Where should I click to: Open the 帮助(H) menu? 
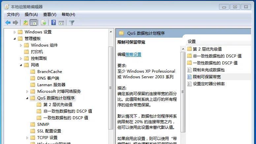68,15
